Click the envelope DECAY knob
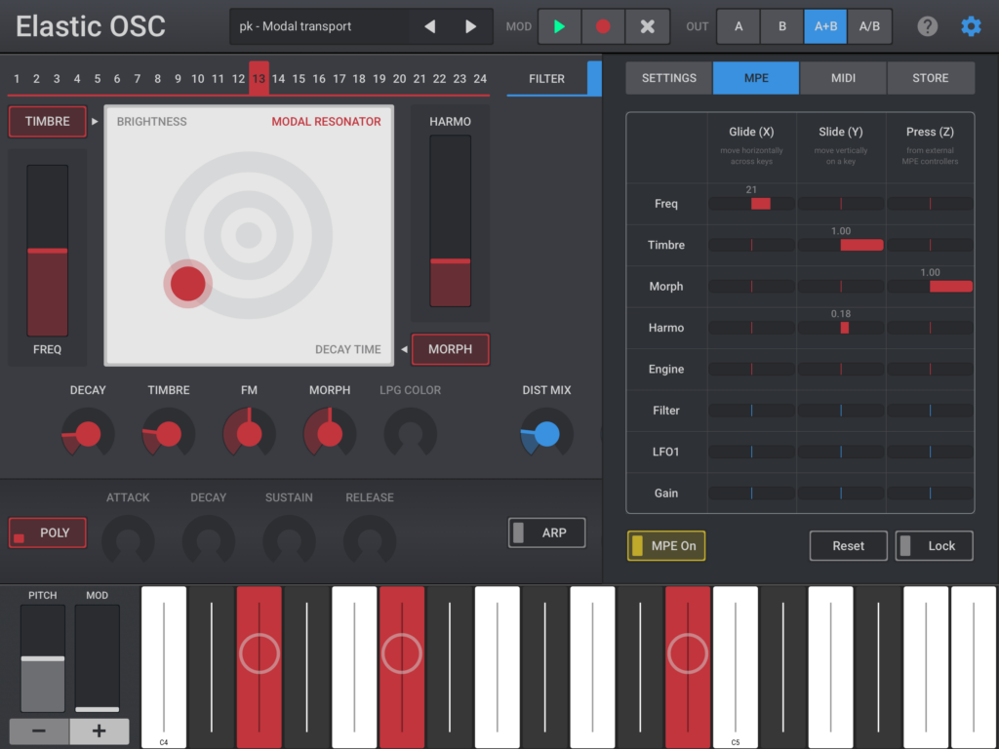999x749 pixels. [209, 540]
